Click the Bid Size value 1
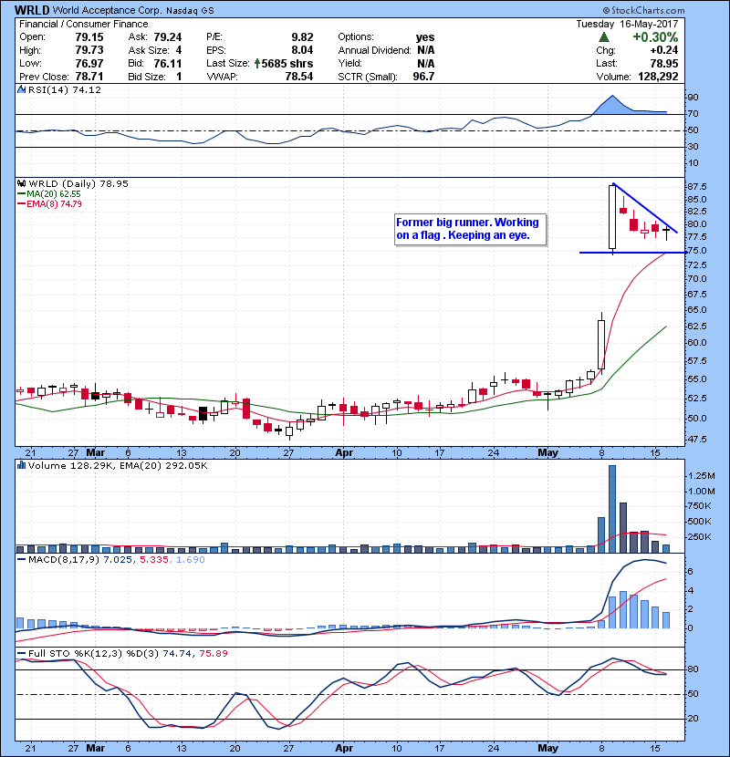This screenshot has width=730, height=757. coord(179,77)
